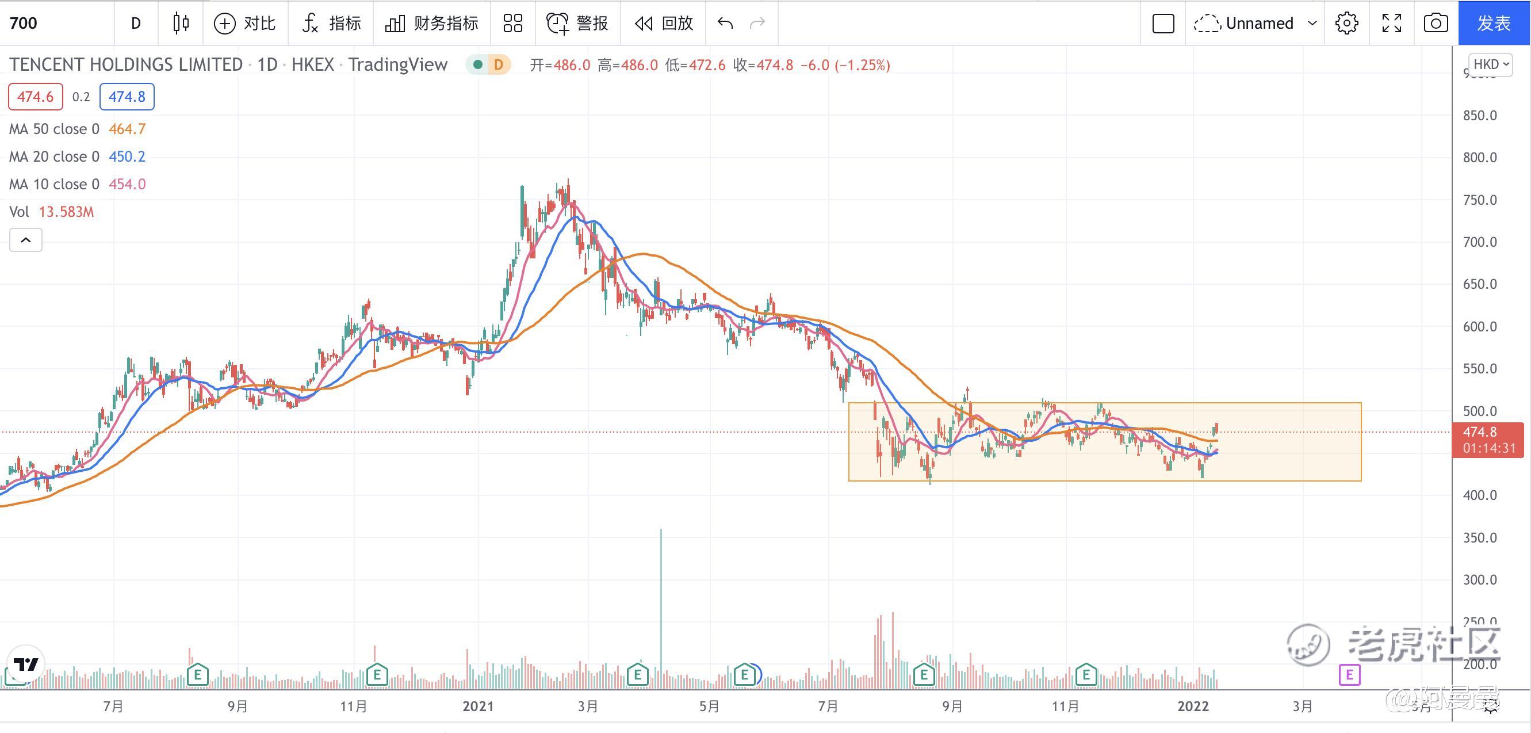Toggle the delayed data D indicator
This screenshot has height=733, width=1531.
498,64
